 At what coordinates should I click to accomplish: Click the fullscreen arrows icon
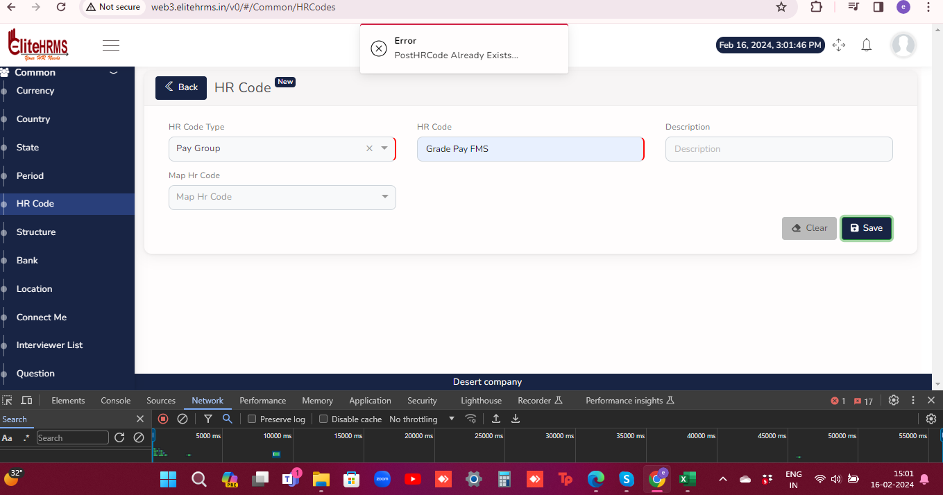[839, 45]
